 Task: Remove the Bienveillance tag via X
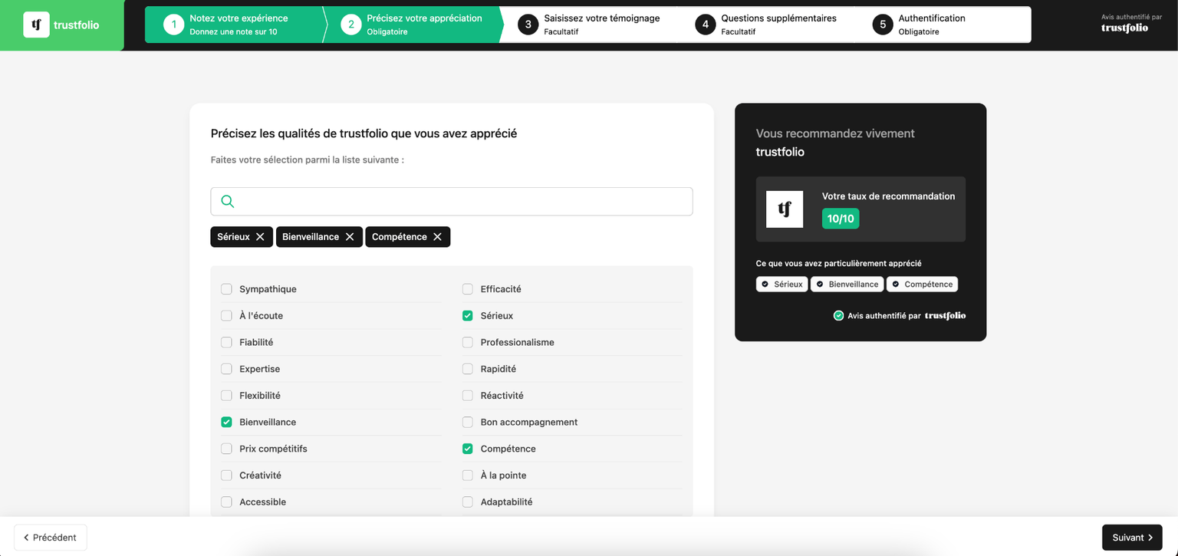(x=350, y=237)
